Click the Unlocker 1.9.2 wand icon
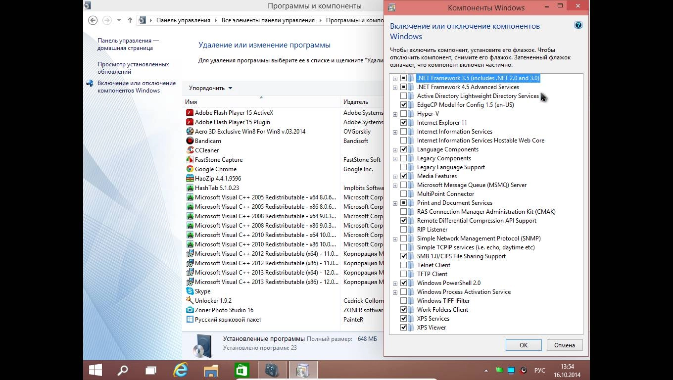673x380 pixels. click(190, 301)
